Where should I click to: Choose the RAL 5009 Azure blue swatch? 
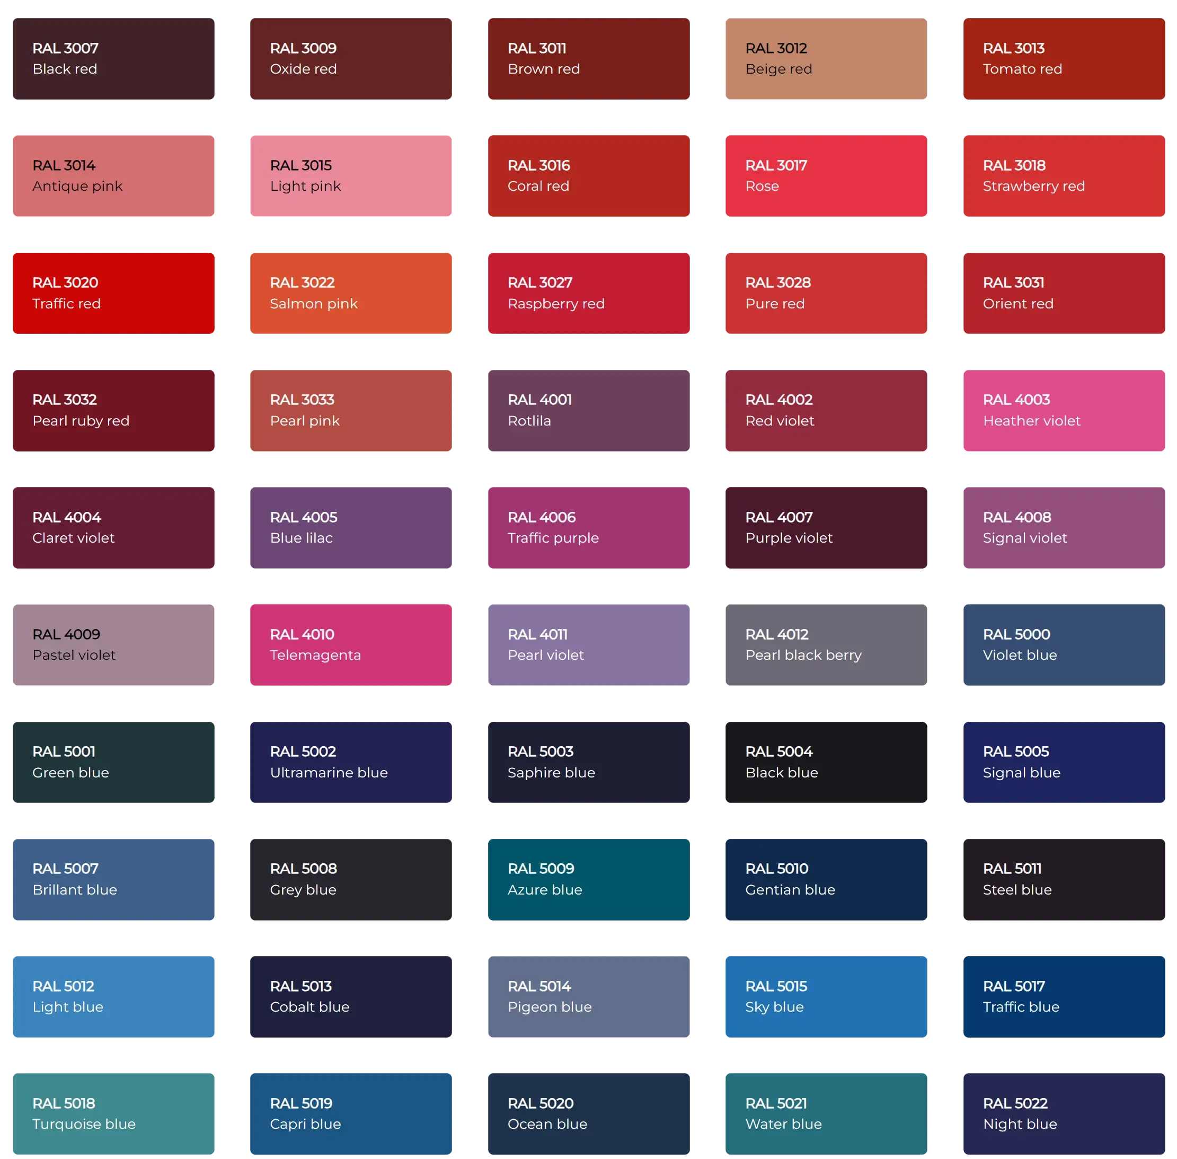click(x=588, y=880)
